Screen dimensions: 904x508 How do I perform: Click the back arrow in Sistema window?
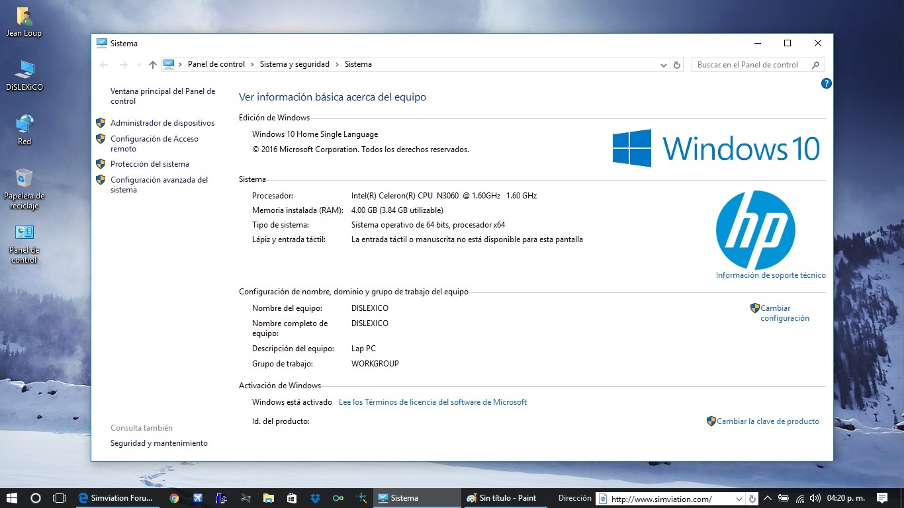tap(104, 65)
